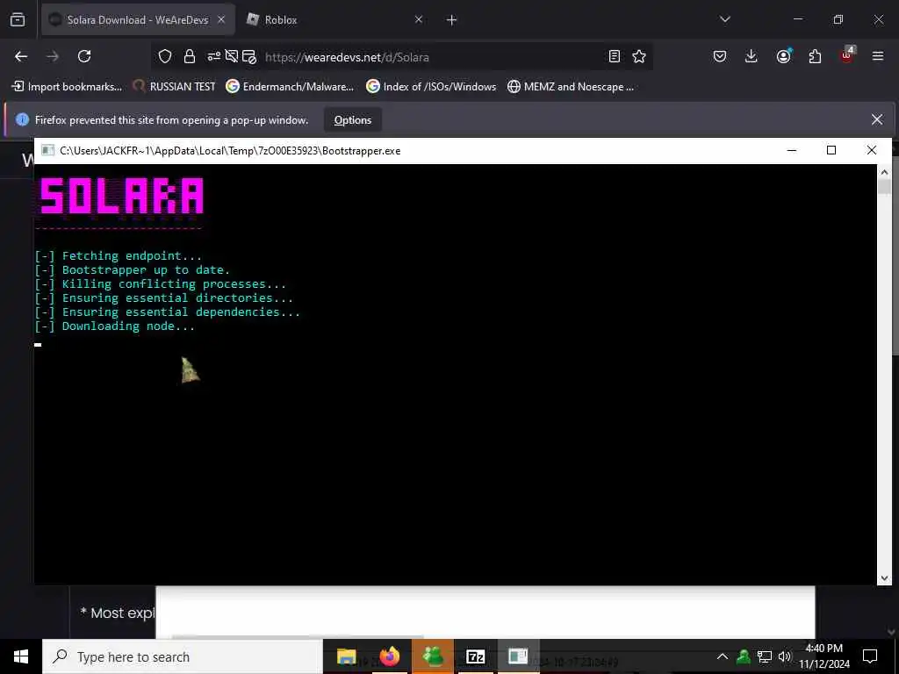Viewport: 899px width, 674px height.
Task: Click the console vertical scrollbar thumb
Action: (884, 186)
